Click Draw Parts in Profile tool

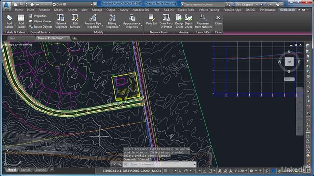click(x=166, y=22)
